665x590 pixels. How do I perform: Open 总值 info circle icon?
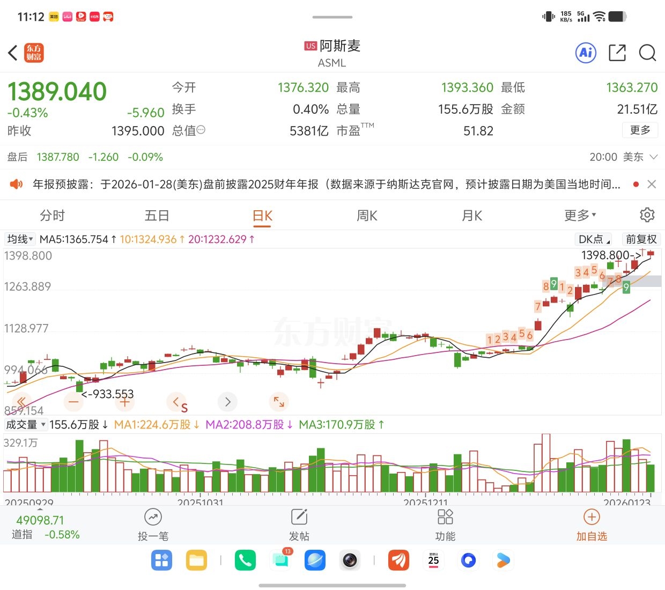(201, 130)
